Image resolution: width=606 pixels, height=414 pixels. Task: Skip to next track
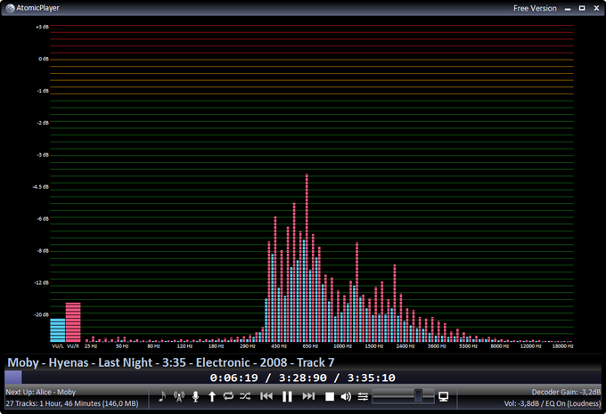pos(308,396)
